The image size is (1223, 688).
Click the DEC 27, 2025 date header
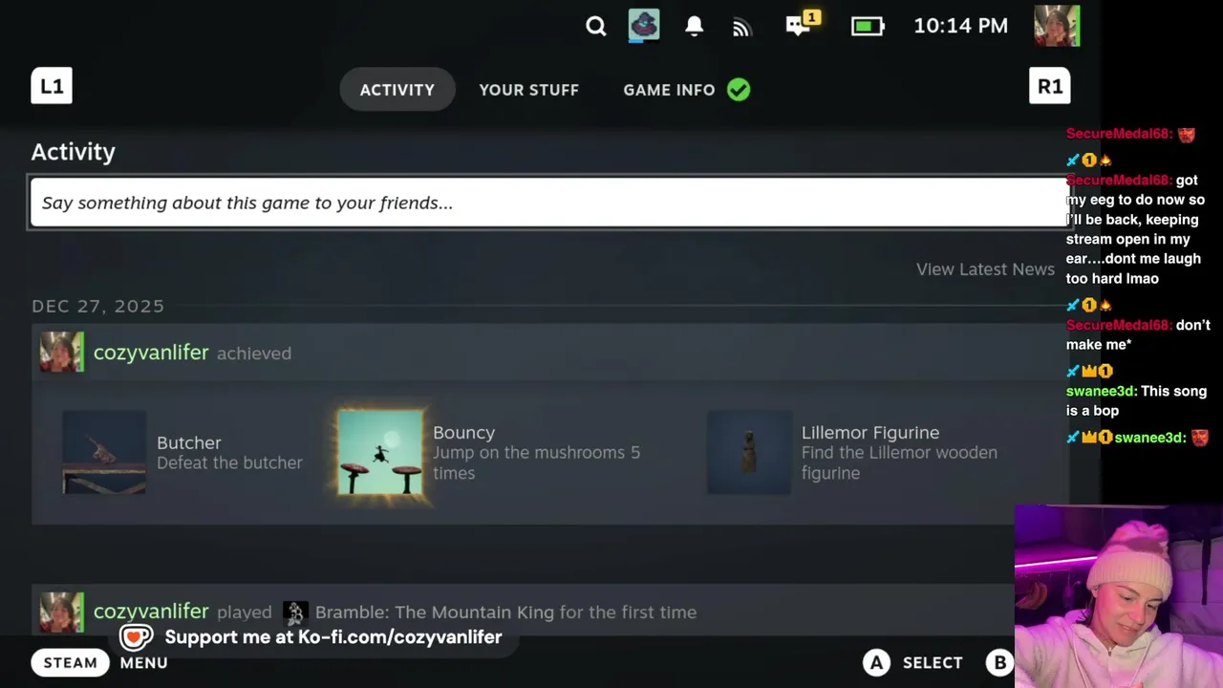point(97,306)
